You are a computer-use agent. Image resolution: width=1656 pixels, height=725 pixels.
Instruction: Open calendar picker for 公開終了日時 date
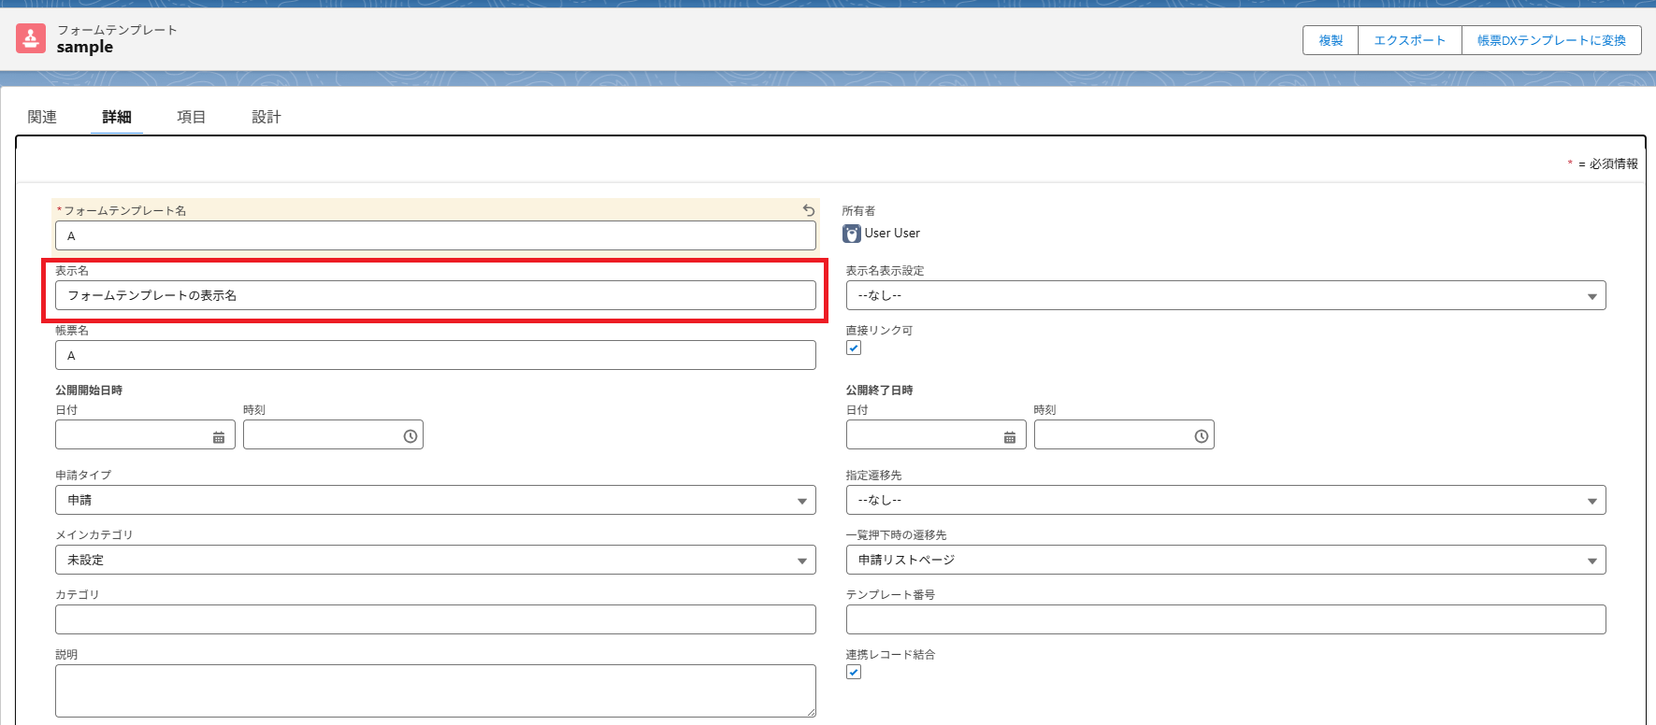pyautogui.click(x=1010, y=436)
